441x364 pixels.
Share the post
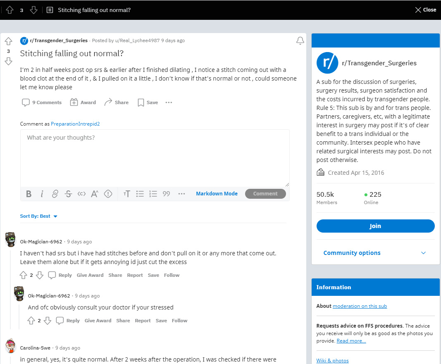coord(116,102)
